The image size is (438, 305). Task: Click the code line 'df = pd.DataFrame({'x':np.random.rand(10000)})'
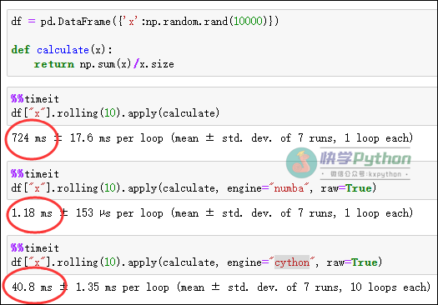point(144,22)
